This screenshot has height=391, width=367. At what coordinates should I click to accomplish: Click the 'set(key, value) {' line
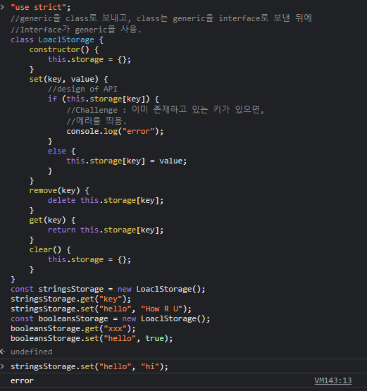tap(68, 80)
